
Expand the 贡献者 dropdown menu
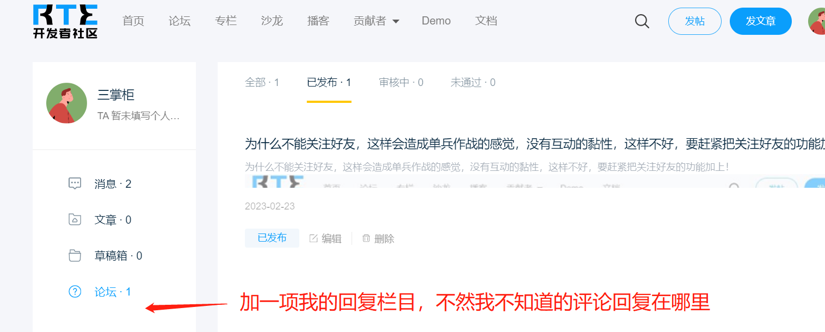pos(377,21)
